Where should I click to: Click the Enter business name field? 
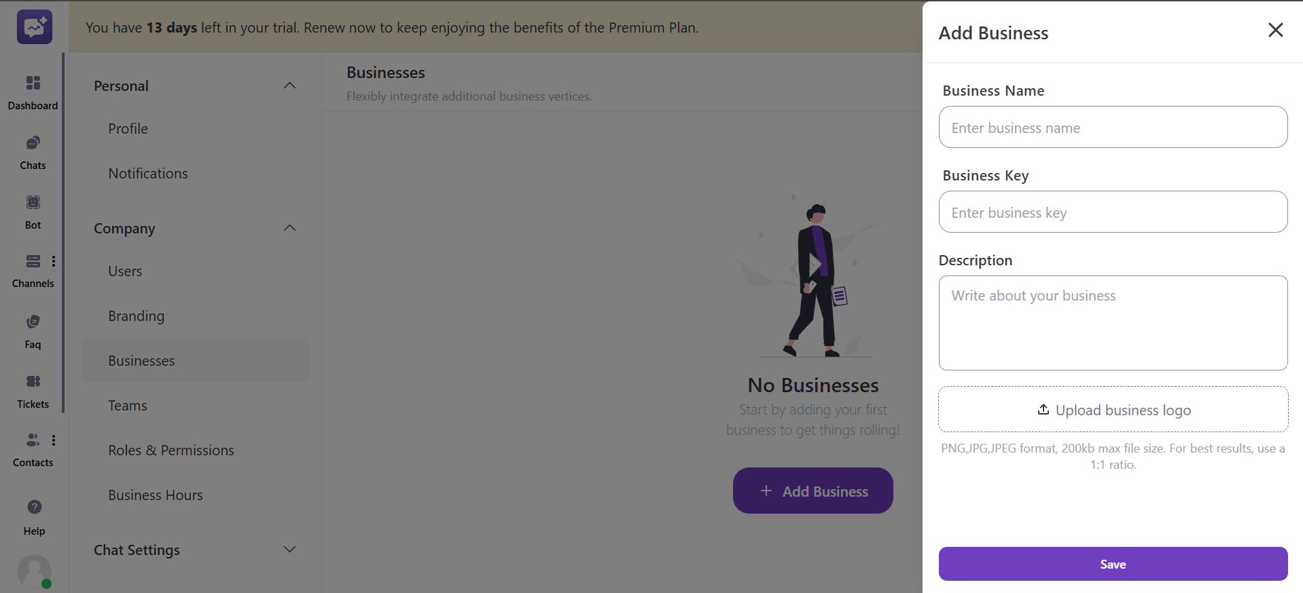click(x=1112, y=127)
